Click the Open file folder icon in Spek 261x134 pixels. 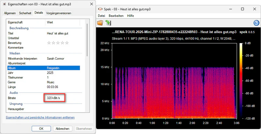(100, 23)
